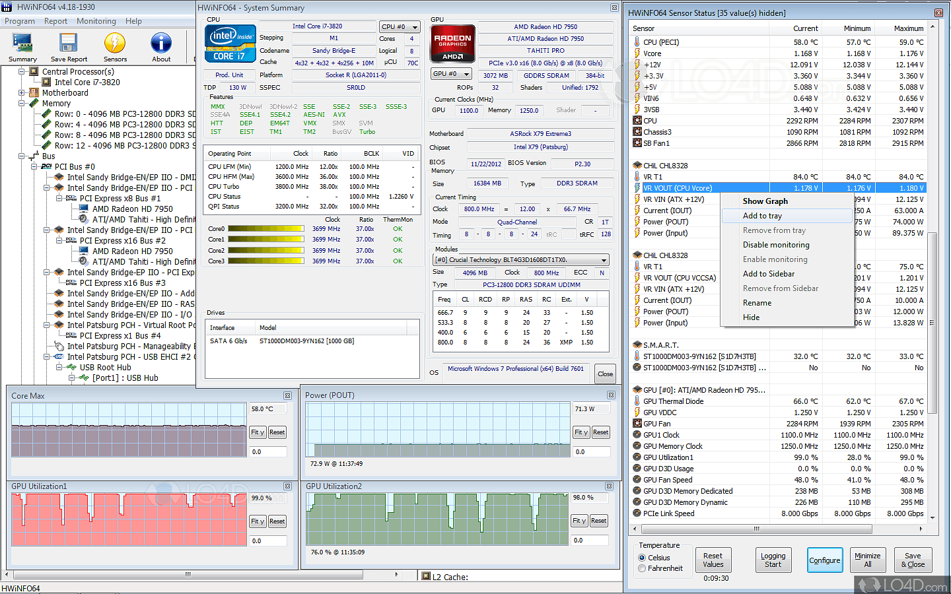Image resolution: width=951 pixels, height=594 pixels.
Task: Click the Reset Values button
Action: [x=713, y=560]
